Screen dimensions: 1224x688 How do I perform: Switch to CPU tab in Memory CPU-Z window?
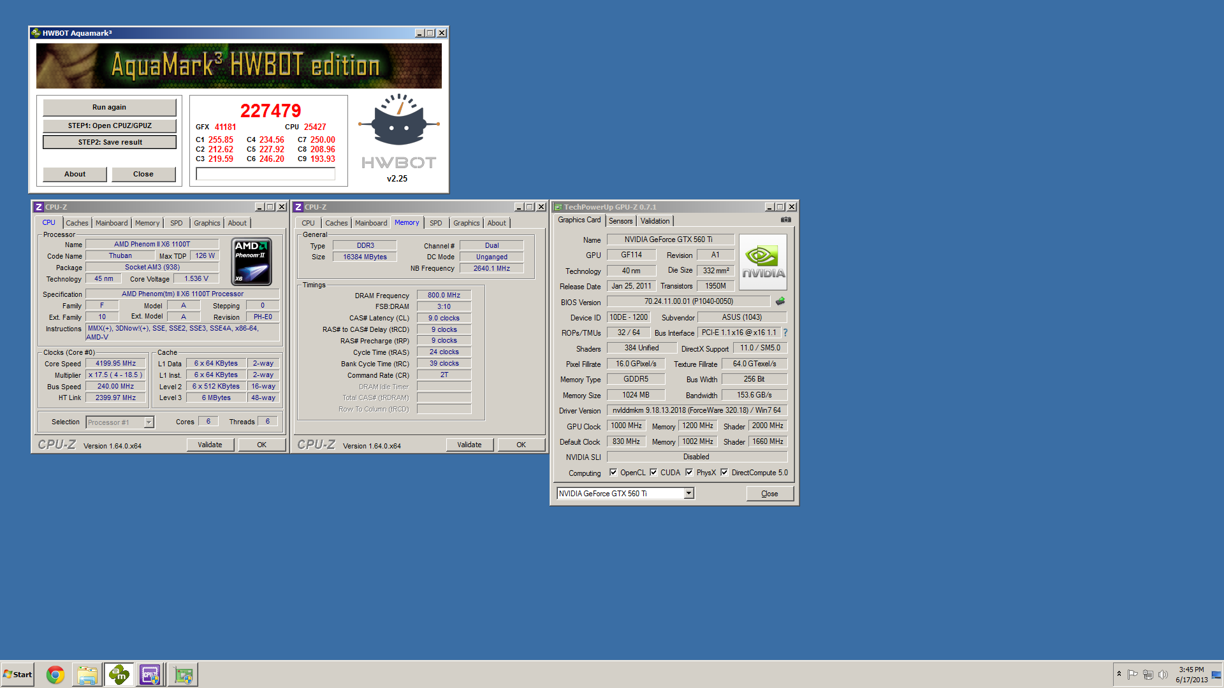point(308,223)
